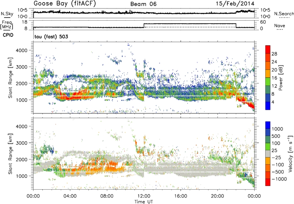Click the 'N.Search' legend label
The image size is (294, 204).
pos(284,14)
